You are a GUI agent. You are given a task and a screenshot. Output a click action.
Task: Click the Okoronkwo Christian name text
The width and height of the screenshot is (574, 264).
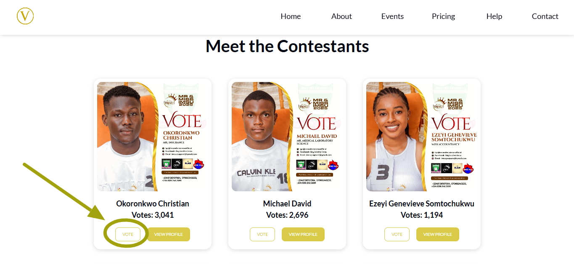pyautogui.click(x=153, y=204)
